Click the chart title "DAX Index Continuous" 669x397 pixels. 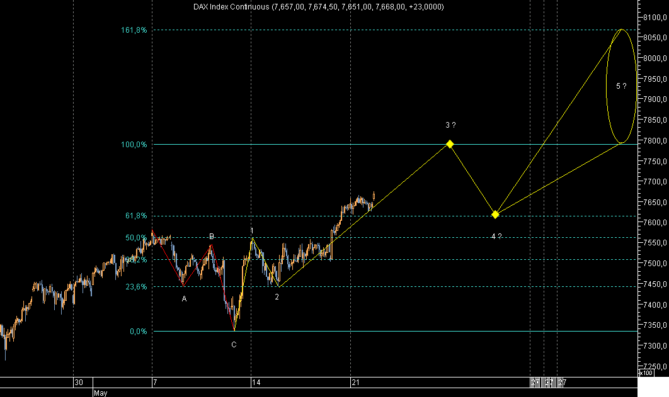click(x=230, y=6)
